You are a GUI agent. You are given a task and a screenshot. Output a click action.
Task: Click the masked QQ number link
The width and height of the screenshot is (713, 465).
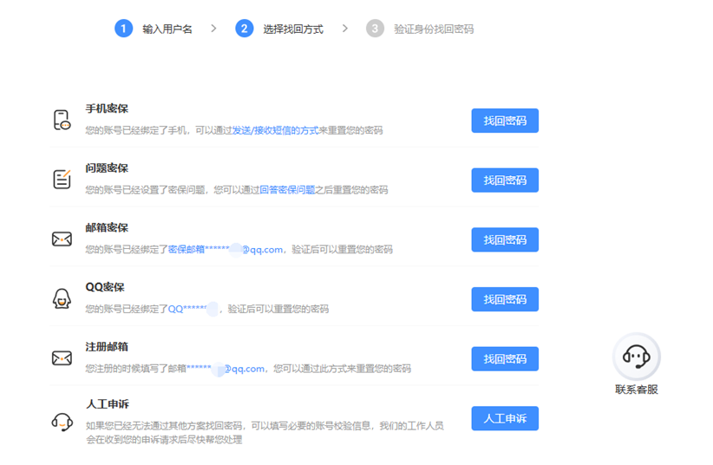[x=193, y=309]
